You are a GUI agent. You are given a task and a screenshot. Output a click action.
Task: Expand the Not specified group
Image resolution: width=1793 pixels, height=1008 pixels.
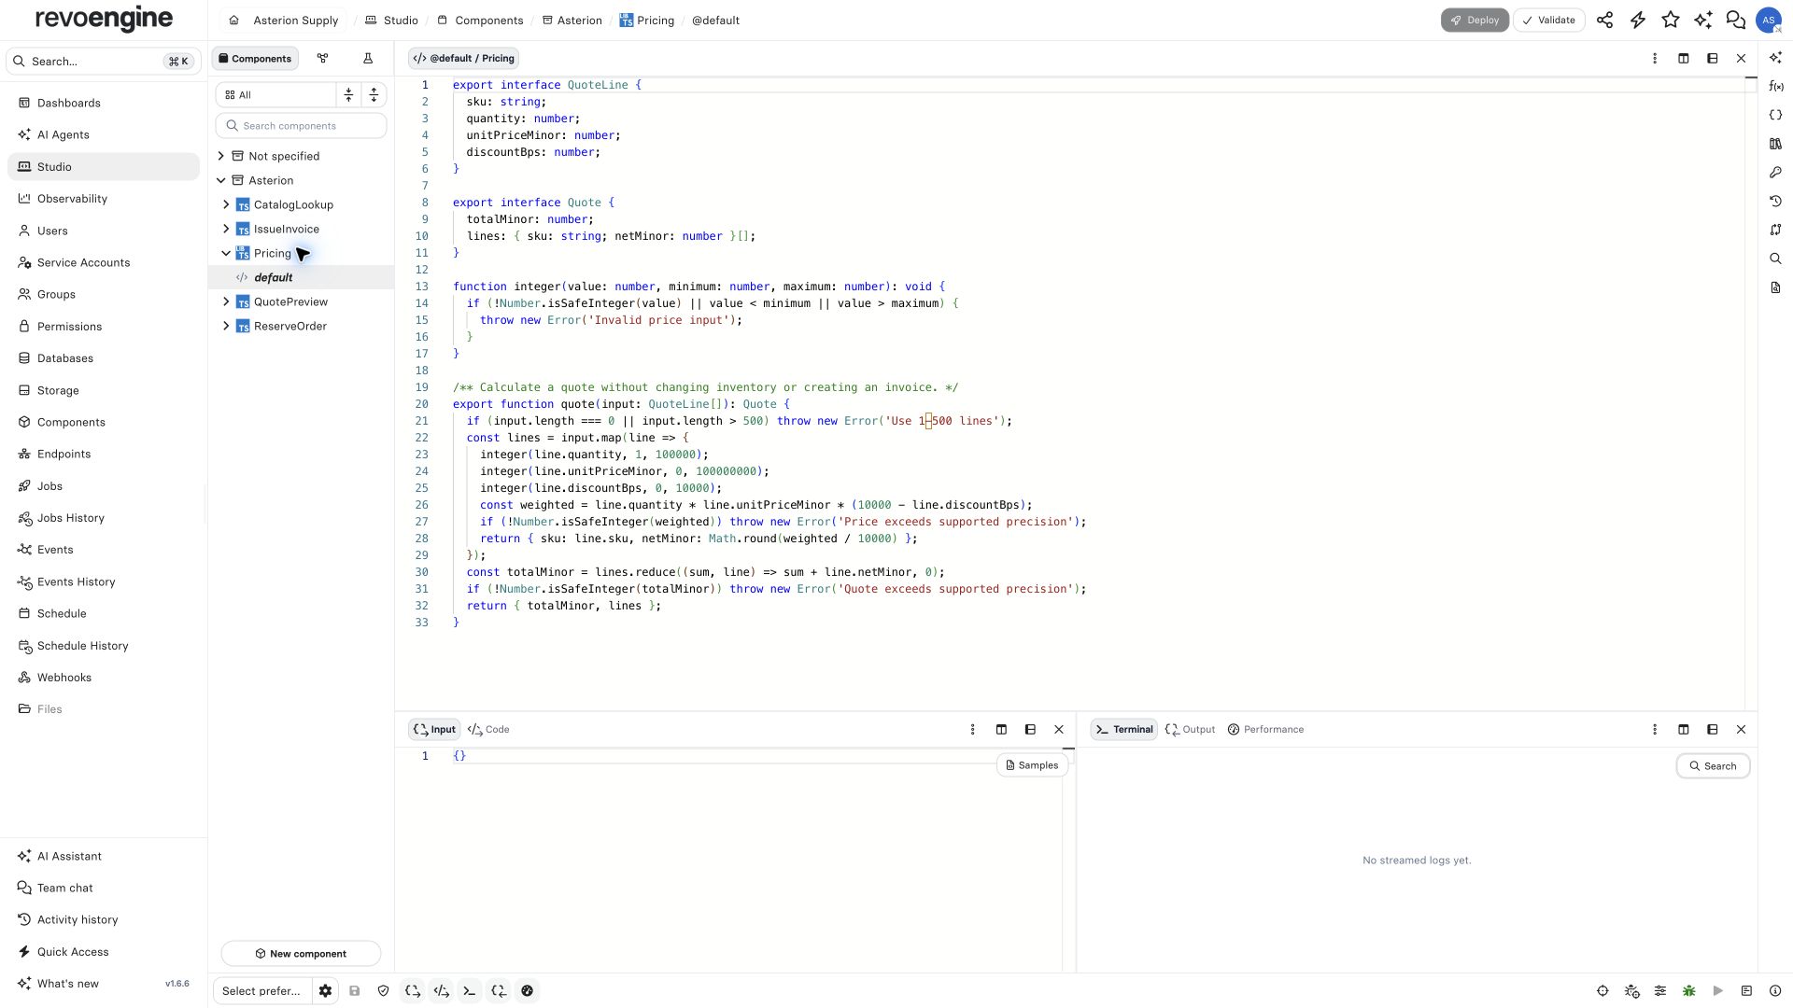coord(221,156)
